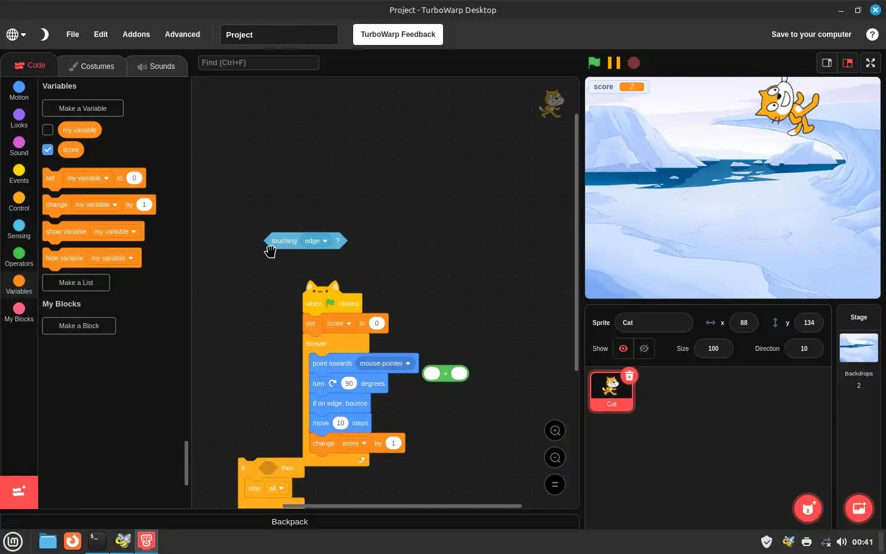This screenshot has height=554, width=886.
Task: Switch to the Costumes tab
Action: coord(92,66)
